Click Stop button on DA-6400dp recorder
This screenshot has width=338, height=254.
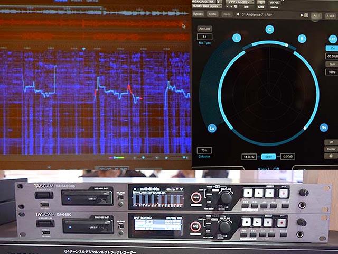248,193
